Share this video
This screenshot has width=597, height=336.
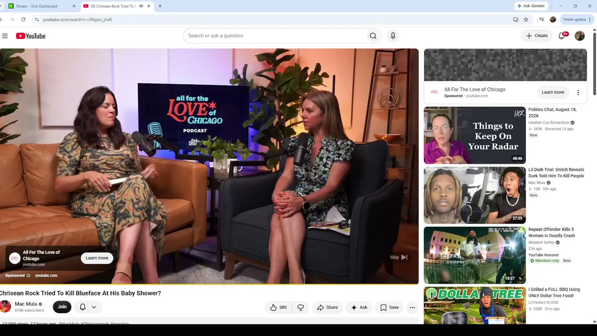[327, 307]
